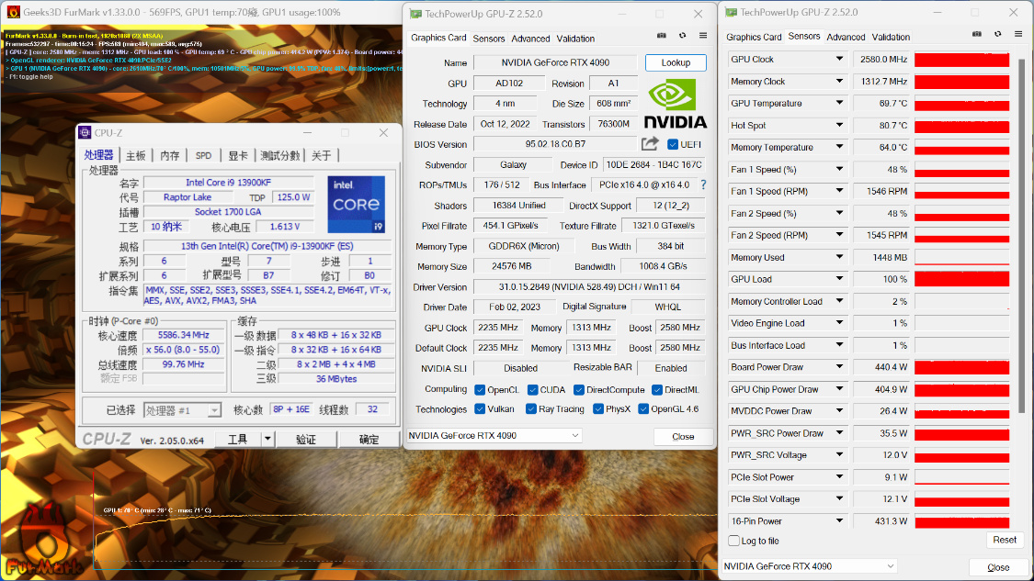
Task: Click the Reset button in Sensors
Action: click(1005, 540)
